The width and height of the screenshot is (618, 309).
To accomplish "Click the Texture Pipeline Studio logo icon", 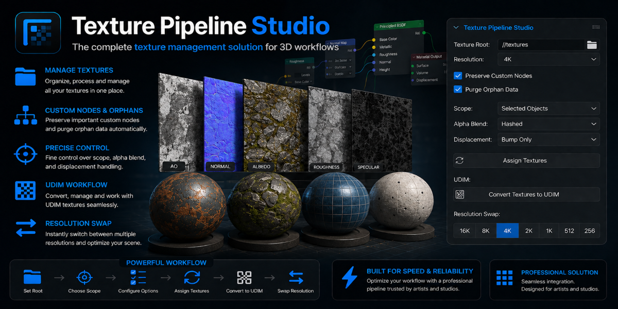I will (38, 33).
